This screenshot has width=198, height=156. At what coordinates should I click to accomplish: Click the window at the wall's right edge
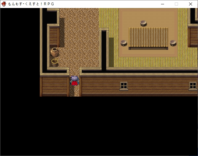coord(193,86)
